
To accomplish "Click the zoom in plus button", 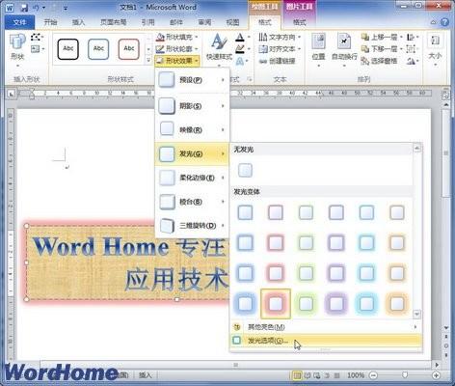I will [436, 375].
